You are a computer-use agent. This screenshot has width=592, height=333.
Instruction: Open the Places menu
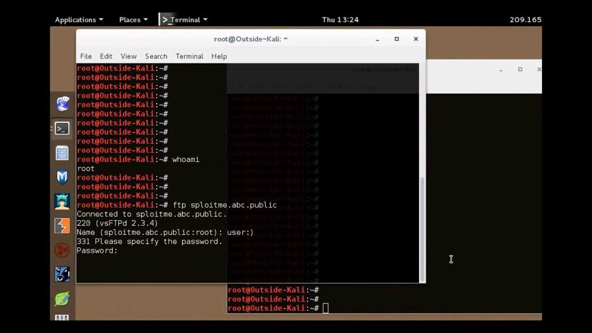pos(133,19)
